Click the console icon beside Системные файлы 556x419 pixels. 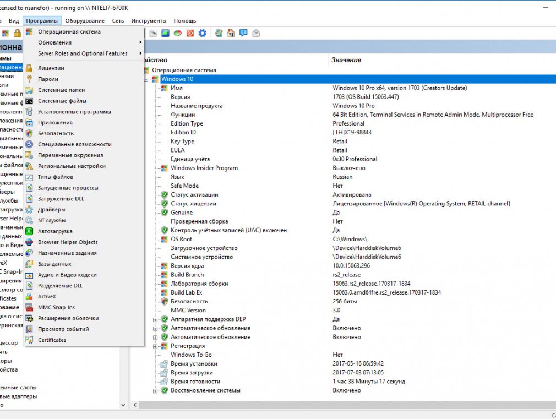[29, 101]
